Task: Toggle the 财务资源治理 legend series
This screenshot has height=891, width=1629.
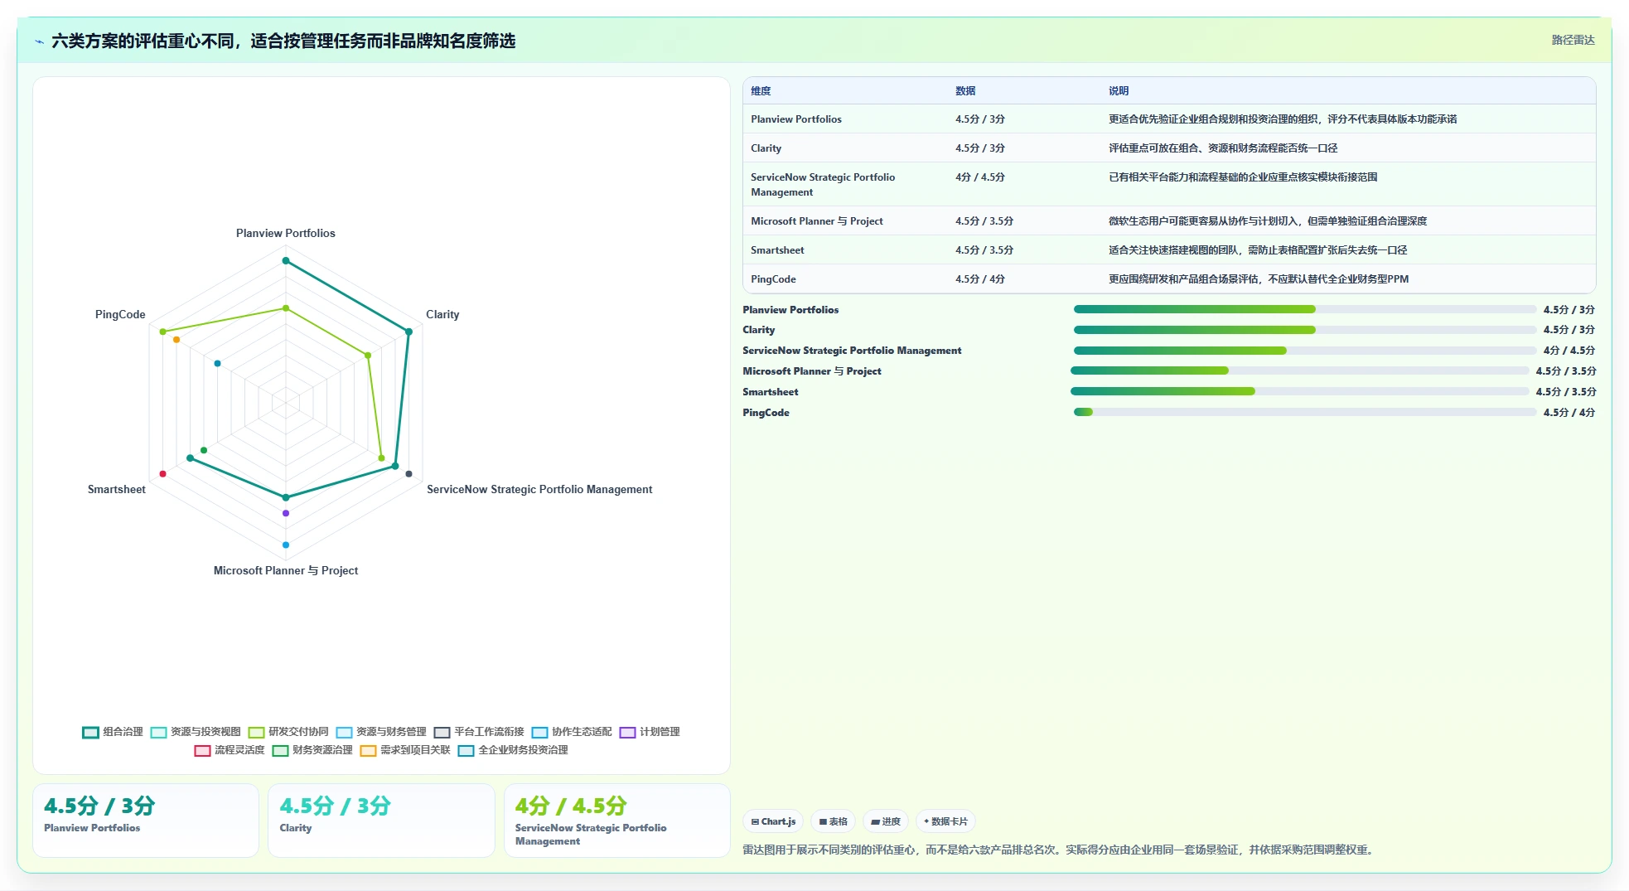Action: [312, 750]
